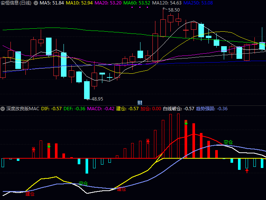Select the MA20 moving average label
This screenshot has height=200, width=266.
[108, 3]
